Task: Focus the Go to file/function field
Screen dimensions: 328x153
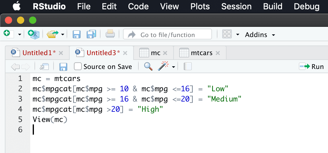Action: pyautogui.click(x=167, y=34)
